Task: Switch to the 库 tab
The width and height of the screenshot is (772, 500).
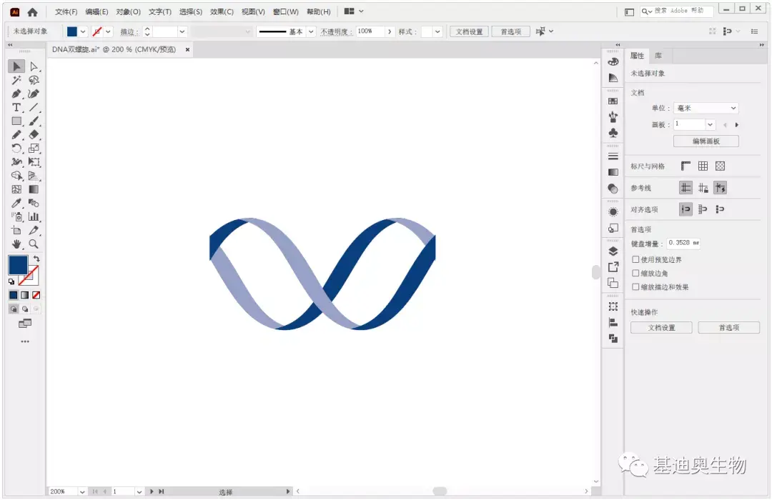Action: coord(658,56)
